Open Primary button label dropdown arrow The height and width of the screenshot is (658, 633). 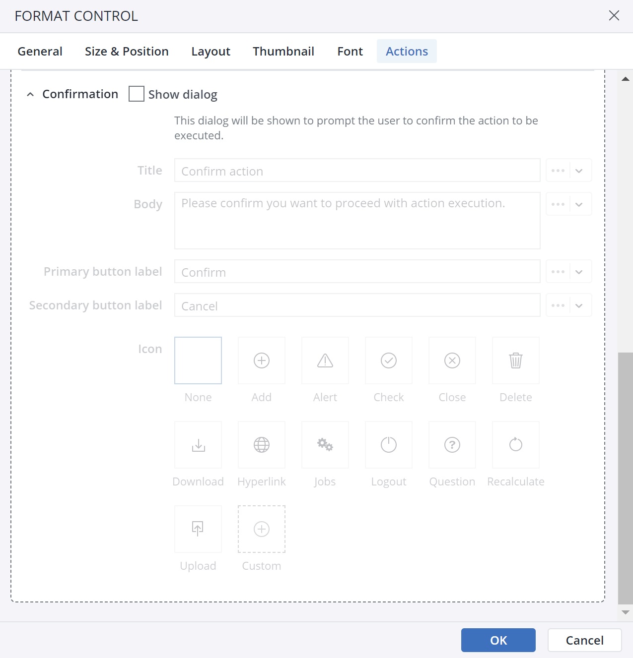(580, 272)
